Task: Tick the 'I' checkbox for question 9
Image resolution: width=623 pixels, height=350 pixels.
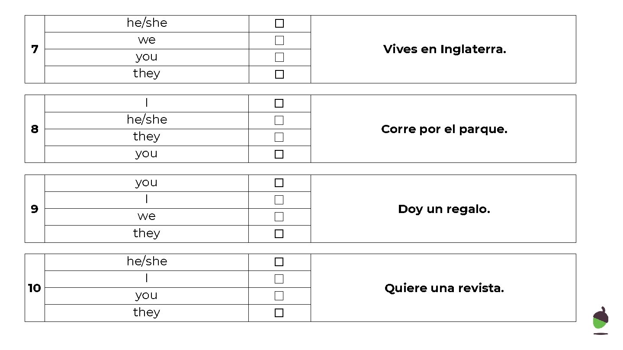Action: (x=279, y=200)
